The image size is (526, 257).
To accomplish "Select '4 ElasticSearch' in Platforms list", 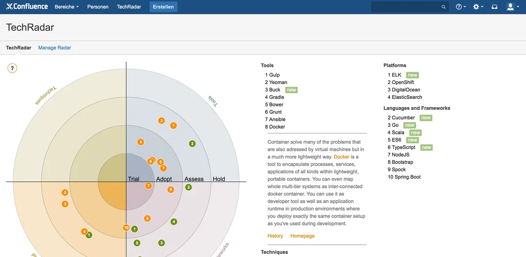I will click(x=405, y=97).
